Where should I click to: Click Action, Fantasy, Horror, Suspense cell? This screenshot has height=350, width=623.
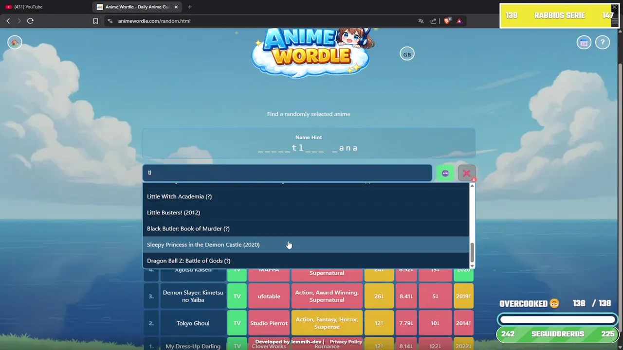point(327,323)
